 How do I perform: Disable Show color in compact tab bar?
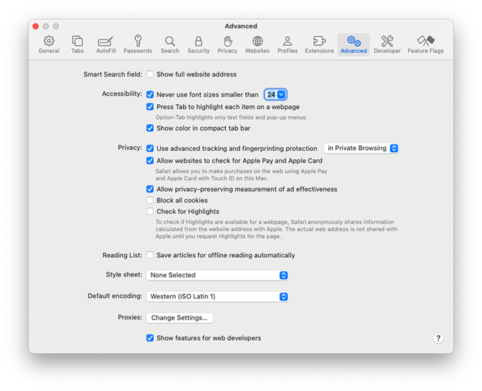coord(150,127)
